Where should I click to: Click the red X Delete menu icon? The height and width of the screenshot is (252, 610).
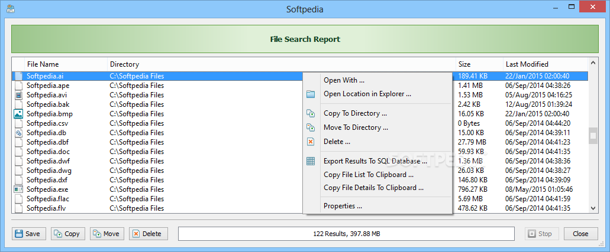coord(311,142)
